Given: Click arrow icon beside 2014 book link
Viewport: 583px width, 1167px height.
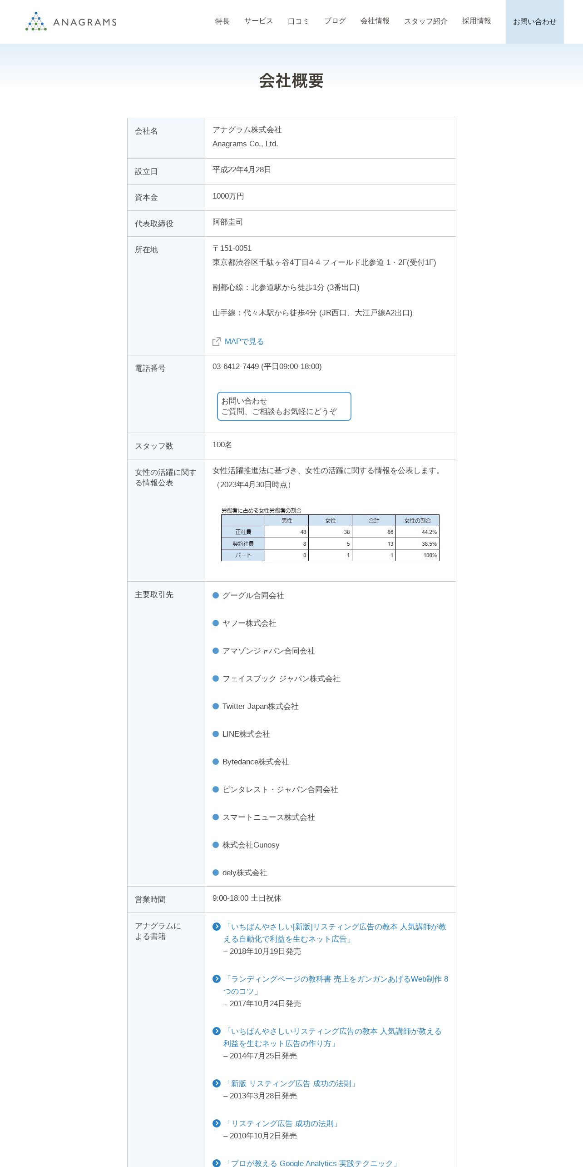Looking at the screenshot, I should tap(217, 1031).
